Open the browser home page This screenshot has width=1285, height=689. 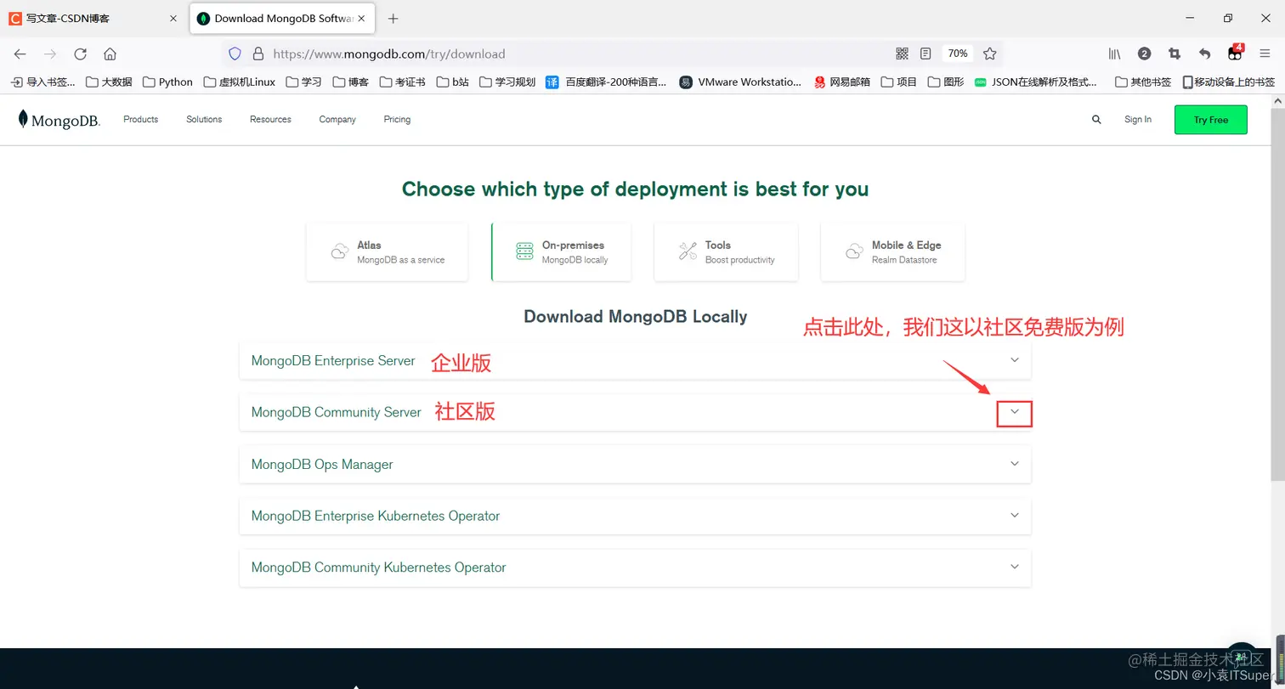pos(110,54)
